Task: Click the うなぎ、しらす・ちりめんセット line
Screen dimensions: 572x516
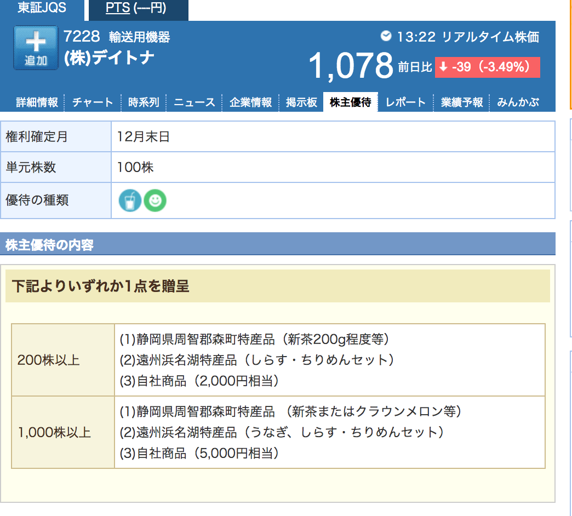Action: (282, 432)
